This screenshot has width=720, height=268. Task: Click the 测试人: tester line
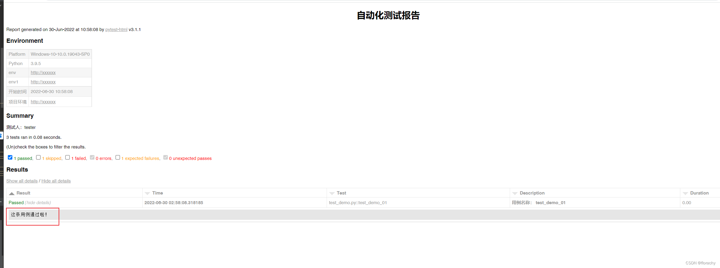pos(21,127)
